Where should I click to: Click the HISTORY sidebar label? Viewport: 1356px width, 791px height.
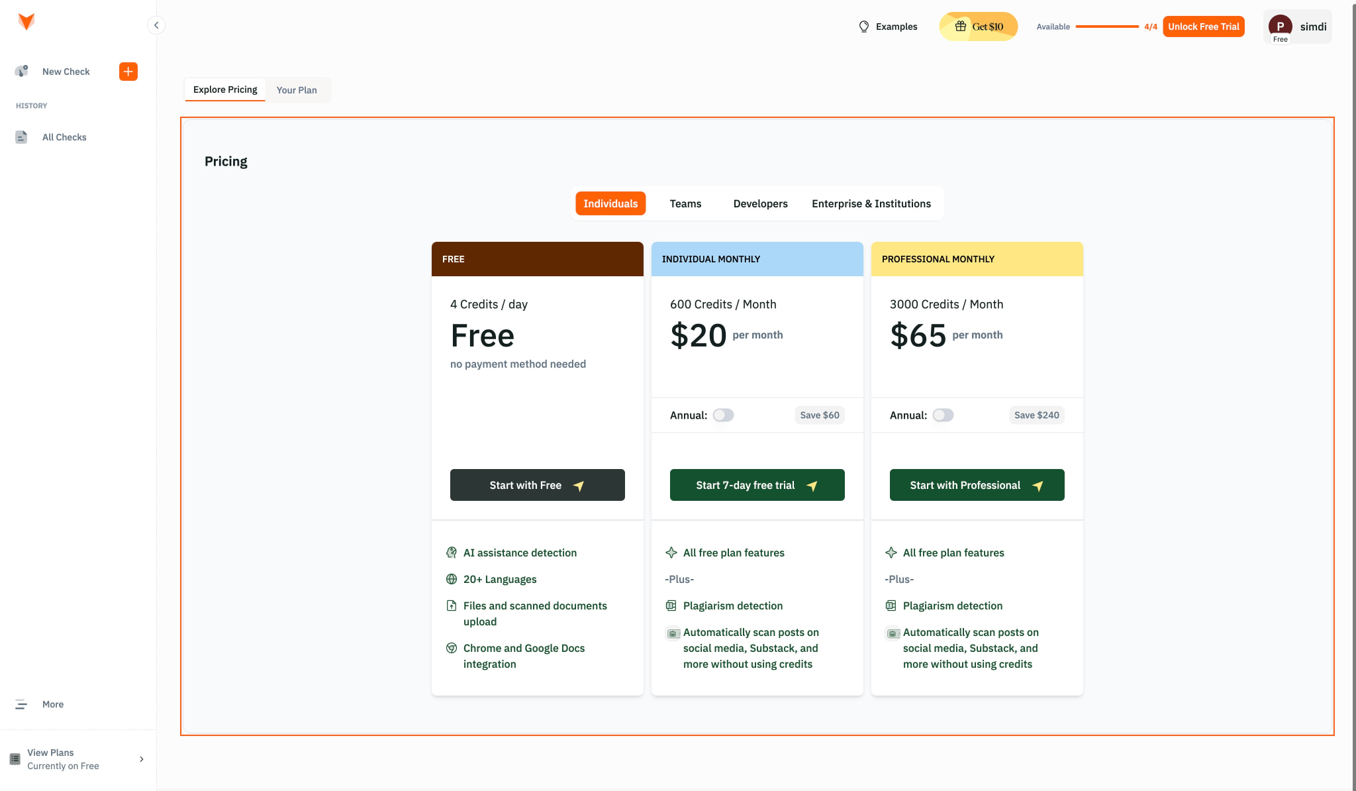click(32, 106)
